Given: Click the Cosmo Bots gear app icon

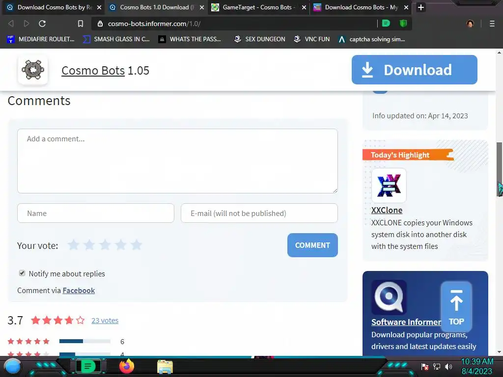Looking at the screenshot, I should tap(33, 70).
